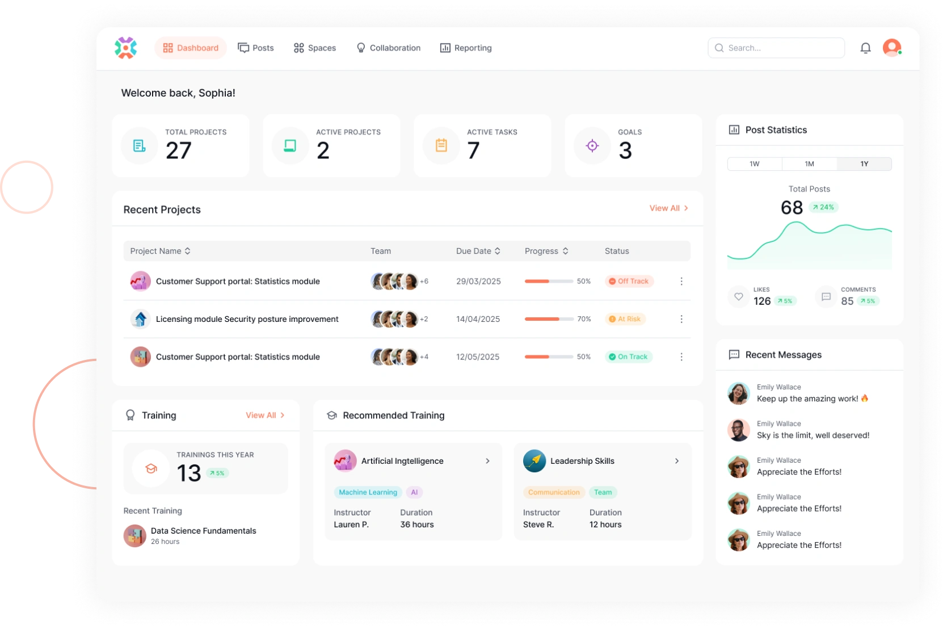
Task: Open options menu for 14/04/2025 project
Action: pos(681,319)
